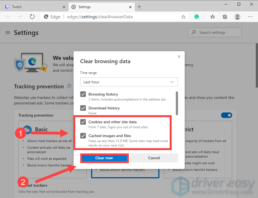
Task: Uncheck the Browsing history checkbox
Action: (83, 94)
